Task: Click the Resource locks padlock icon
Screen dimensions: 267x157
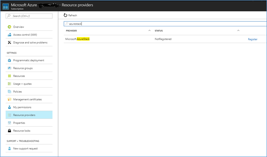Action: [9, 131]
